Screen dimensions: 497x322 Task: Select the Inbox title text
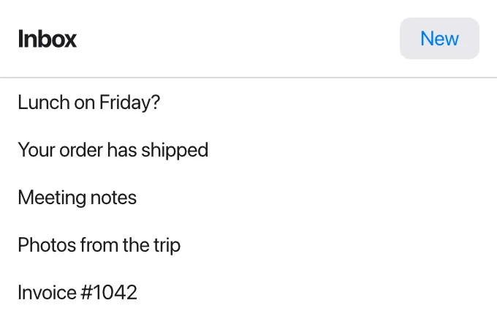click(48, 39)
